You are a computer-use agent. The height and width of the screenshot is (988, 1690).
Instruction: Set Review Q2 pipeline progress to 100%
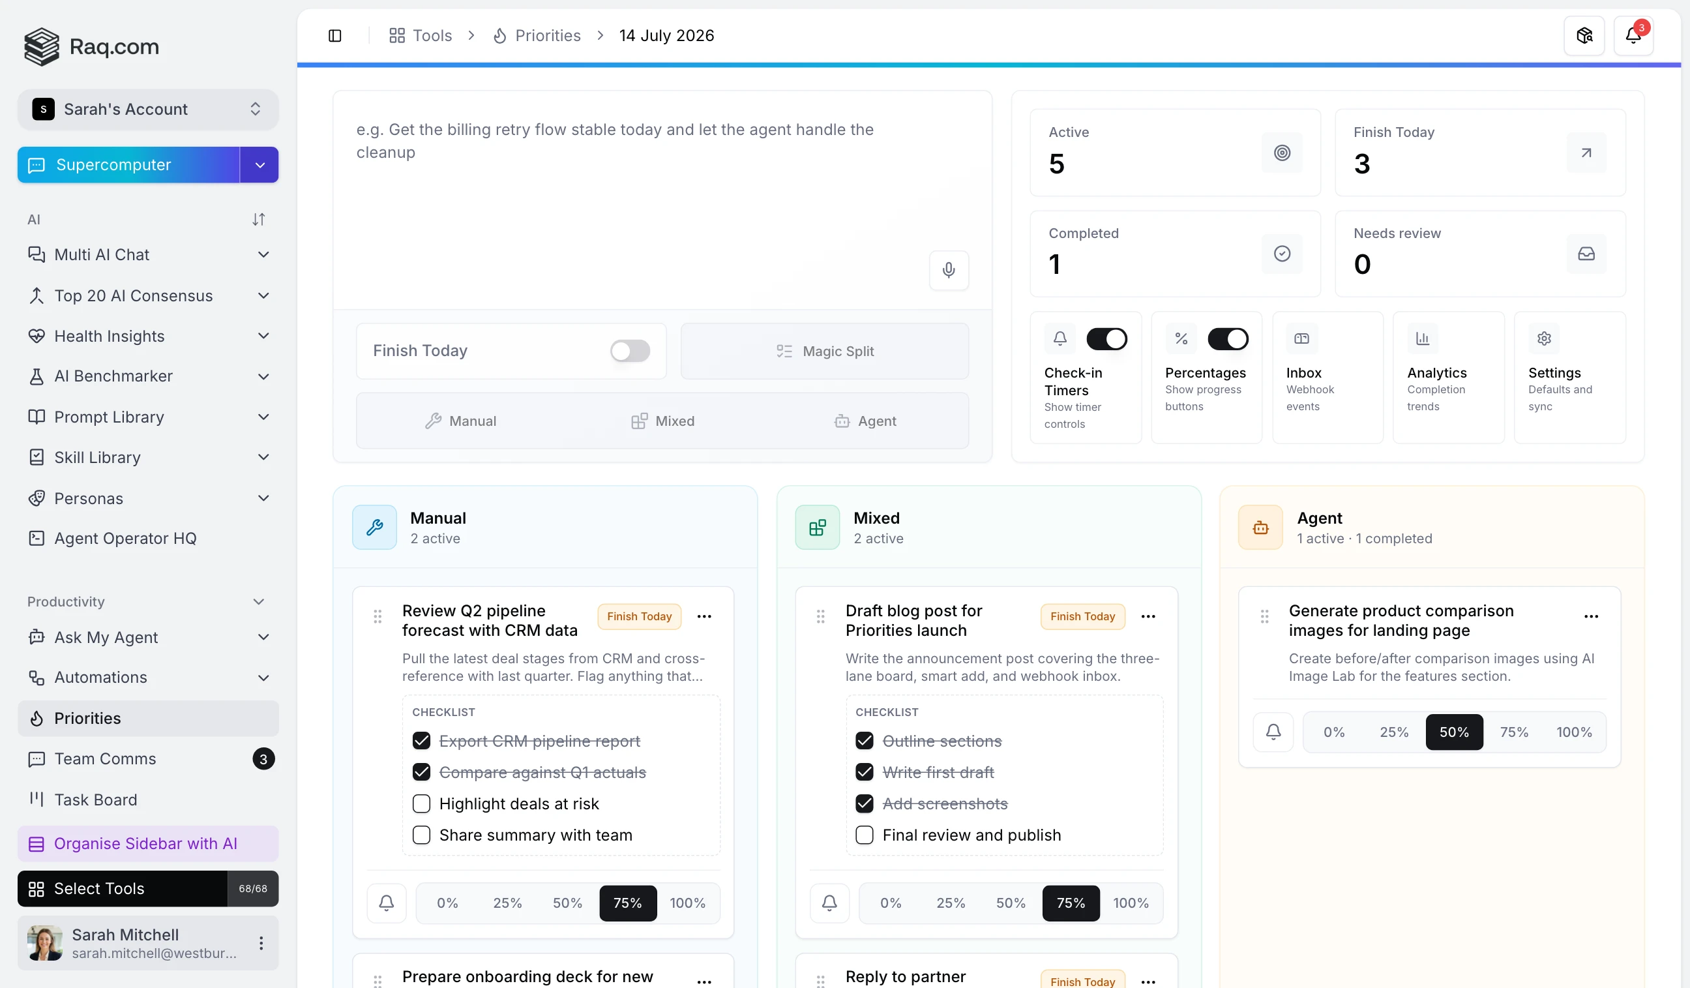pos(687,903)
